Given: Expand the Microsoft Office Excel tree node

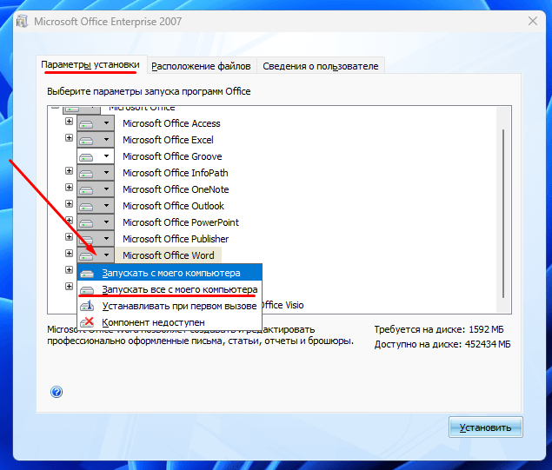Looking at the screenshot, I should pos(69,138).
